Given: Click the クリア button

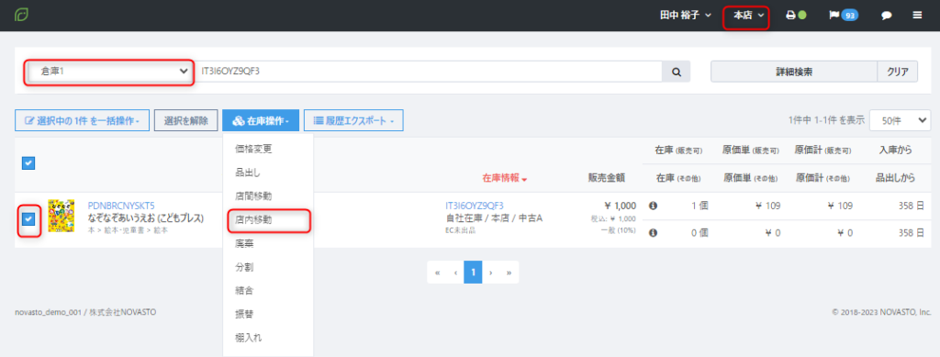Looking at the screenshot, I should click(x=898, y=72).
